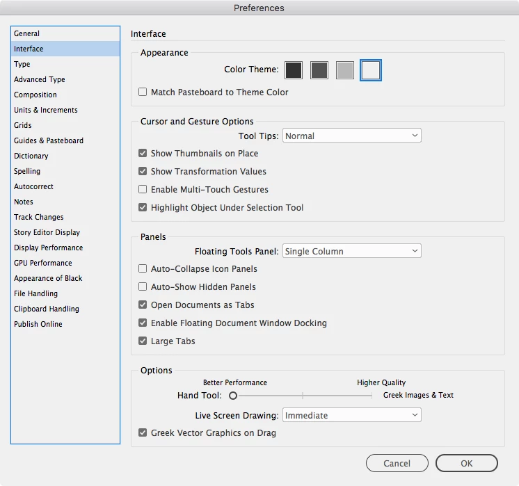Select Composition category
Screen dimensions: 519x486
pos(65,95)
